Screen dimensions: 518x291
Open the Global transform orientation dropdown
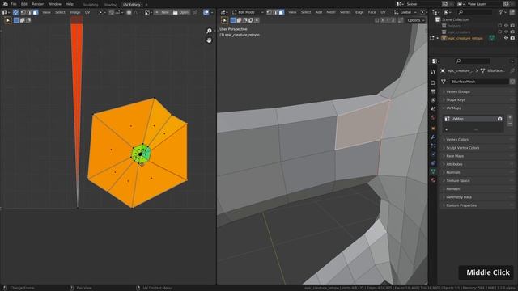coord(405,12)
